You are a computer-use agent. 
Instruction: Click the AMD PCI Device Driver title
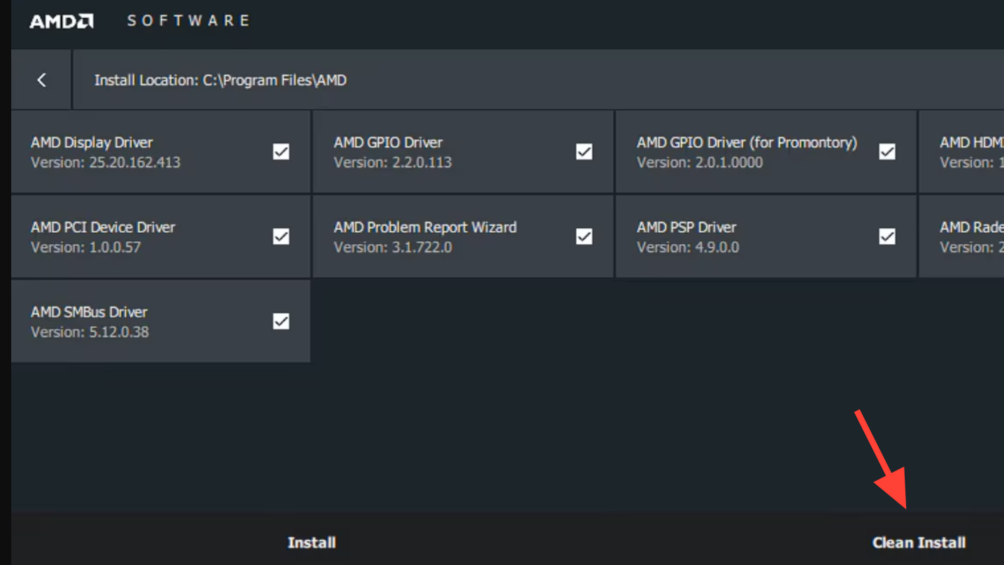pyautogui.click(x=103, y=227)
